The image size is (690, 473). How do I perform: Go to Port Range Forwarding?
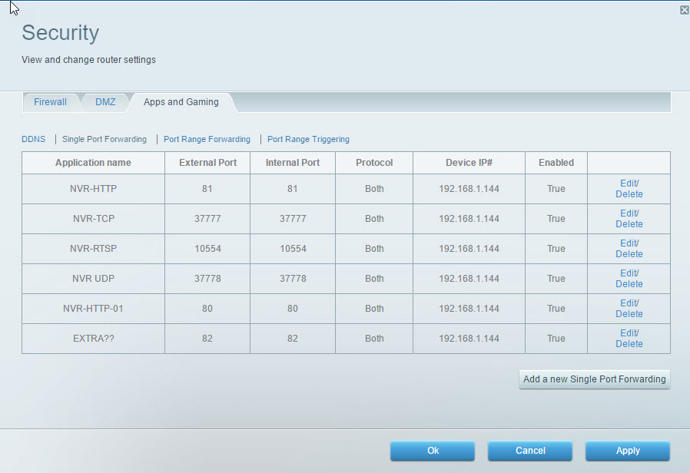[x=207, y=139]
